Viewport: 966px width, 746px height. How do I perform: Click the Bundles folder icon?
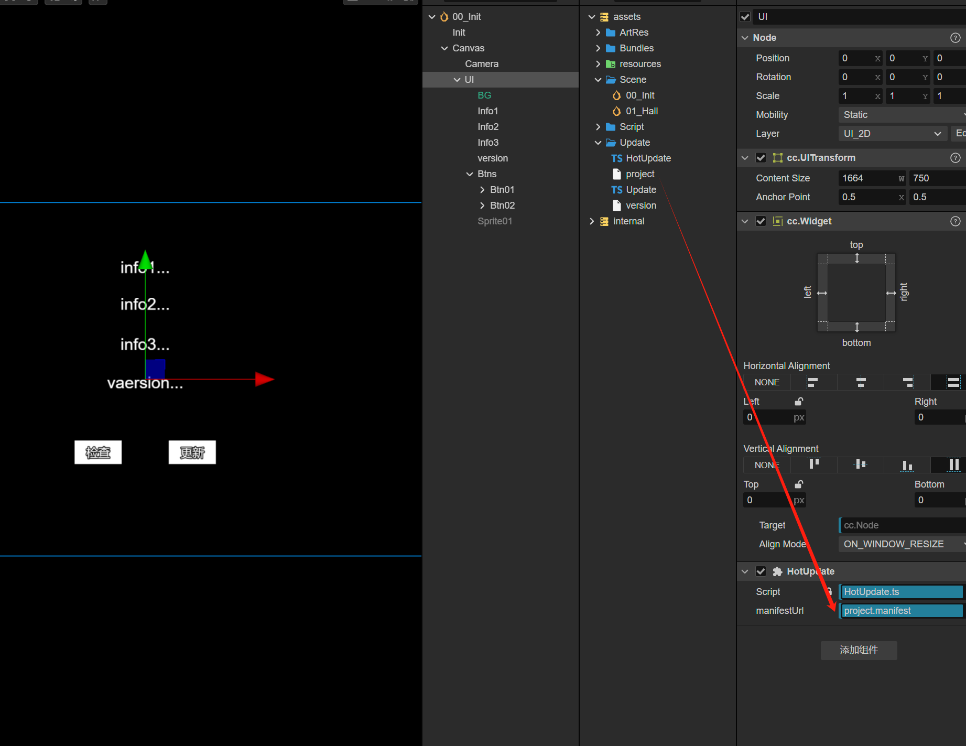coord(611,48)
